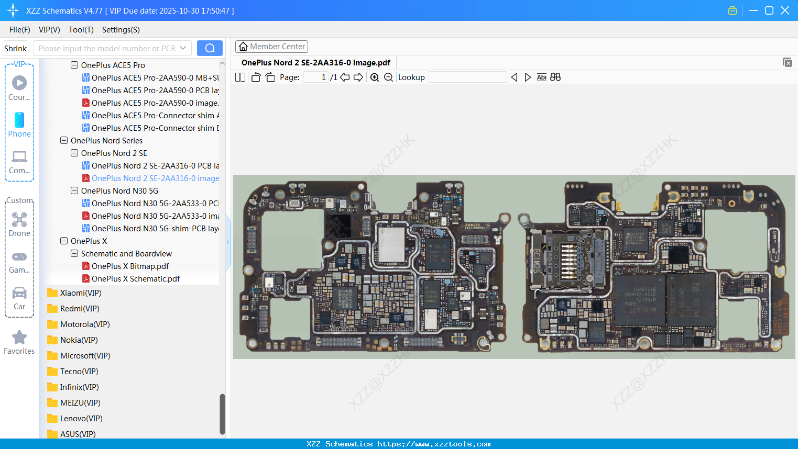This screenshot has height=449, width=798.
Task: Switch to the OnePlus Nord 2 SE image tab
Action: pos(315,62)
